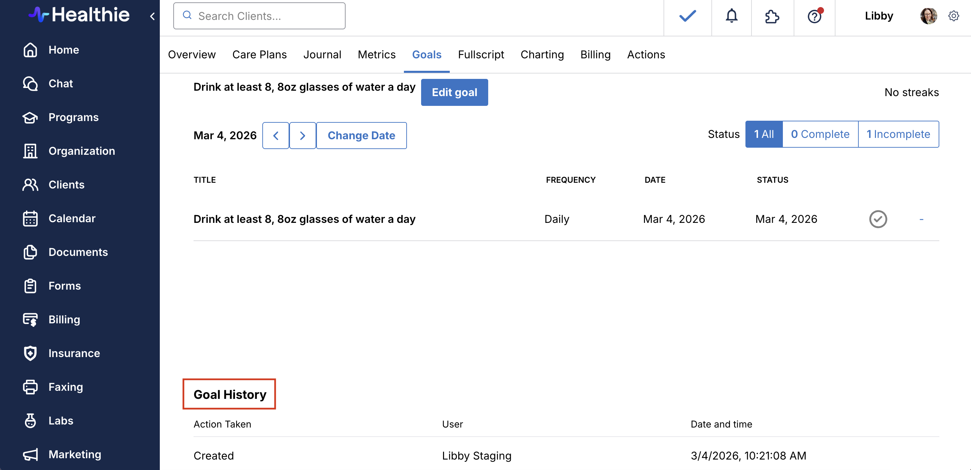Screen dimensions: 971x470
Task: Open the notifications bell icon
Action: pyautogui.click(x=731, y=16)
